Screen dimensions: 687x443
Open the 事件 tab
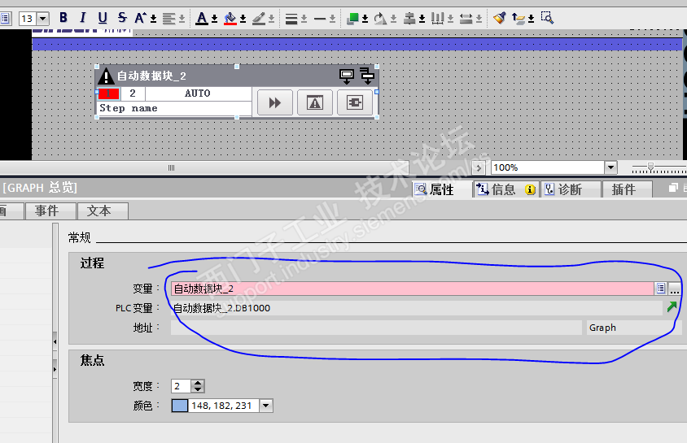click(50, 211)
